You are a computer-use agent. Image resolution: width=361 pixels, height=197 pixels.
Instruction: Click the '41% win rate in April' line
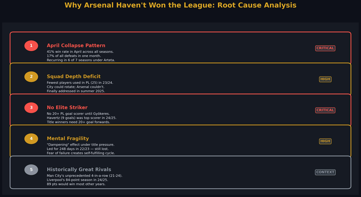coord(80,52)
